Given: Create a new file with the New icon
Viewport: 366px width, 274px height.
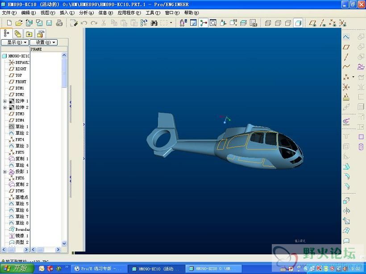Looking at the screenshot, I should pyautogui.click(x=9, y=23).
